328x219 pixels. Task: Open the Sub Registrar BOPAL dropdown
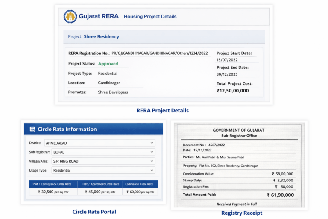pos(103,152)
